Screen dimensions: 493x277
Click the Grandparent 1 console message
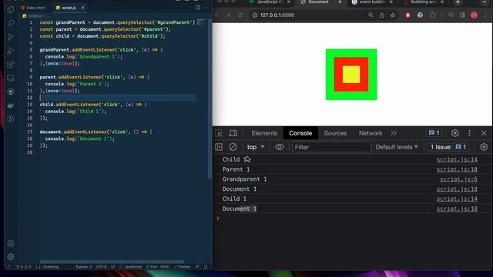point(244,179)
